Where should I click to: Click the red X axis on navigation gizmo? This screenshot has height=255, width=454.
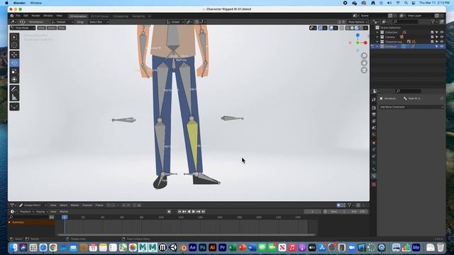365,42
